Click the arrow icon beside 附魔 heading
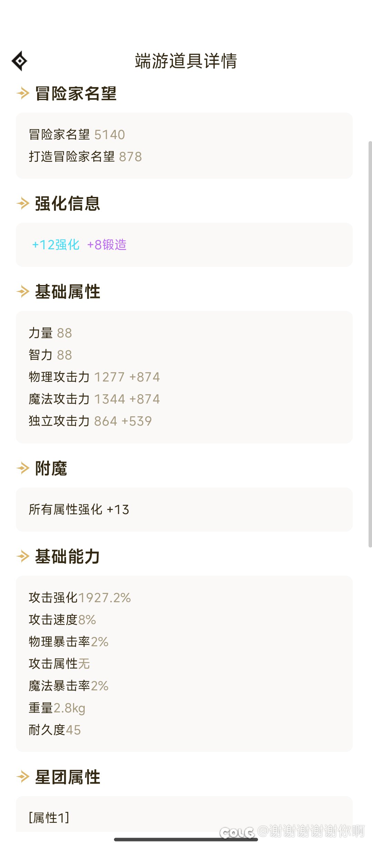The image size is (372, 847). pyautogui.click(x=23, y=468)
